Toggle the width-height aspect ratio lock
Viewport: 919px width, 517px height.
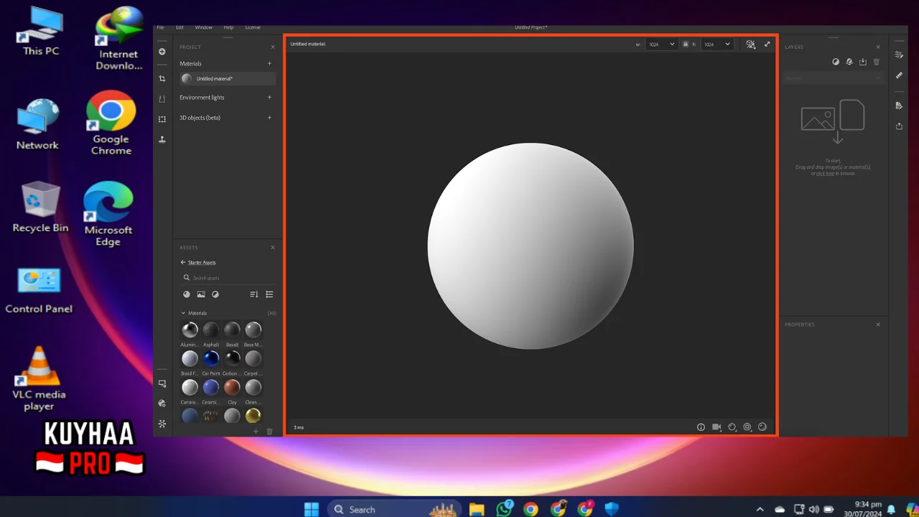(686, 45)
